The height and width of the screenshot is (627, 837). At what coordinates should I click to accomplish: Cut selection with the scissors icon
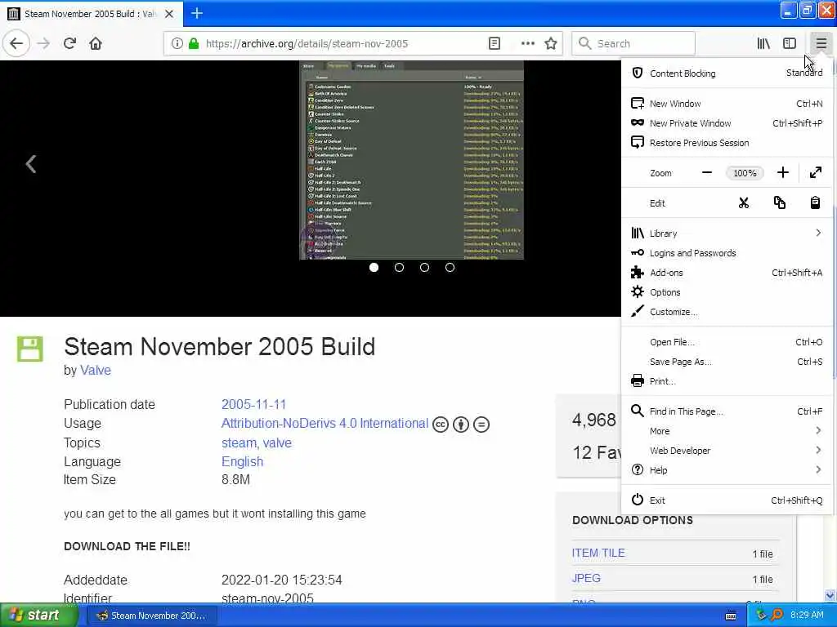[744, 202]
